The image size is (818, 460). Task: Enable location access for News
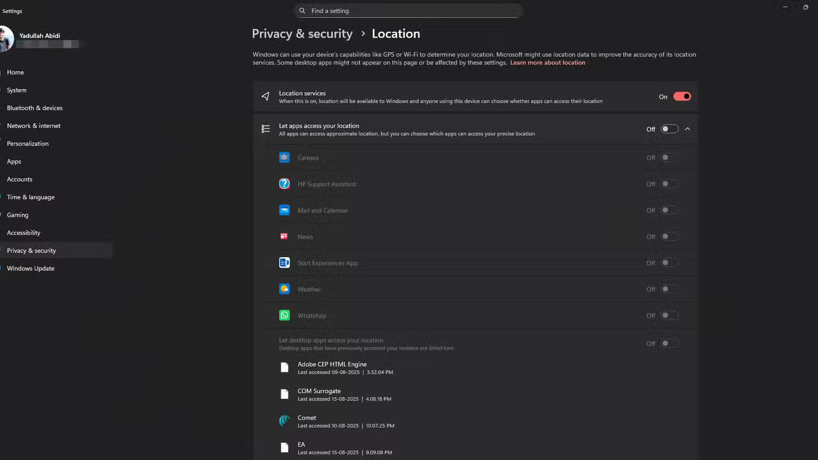click(670, 236)
